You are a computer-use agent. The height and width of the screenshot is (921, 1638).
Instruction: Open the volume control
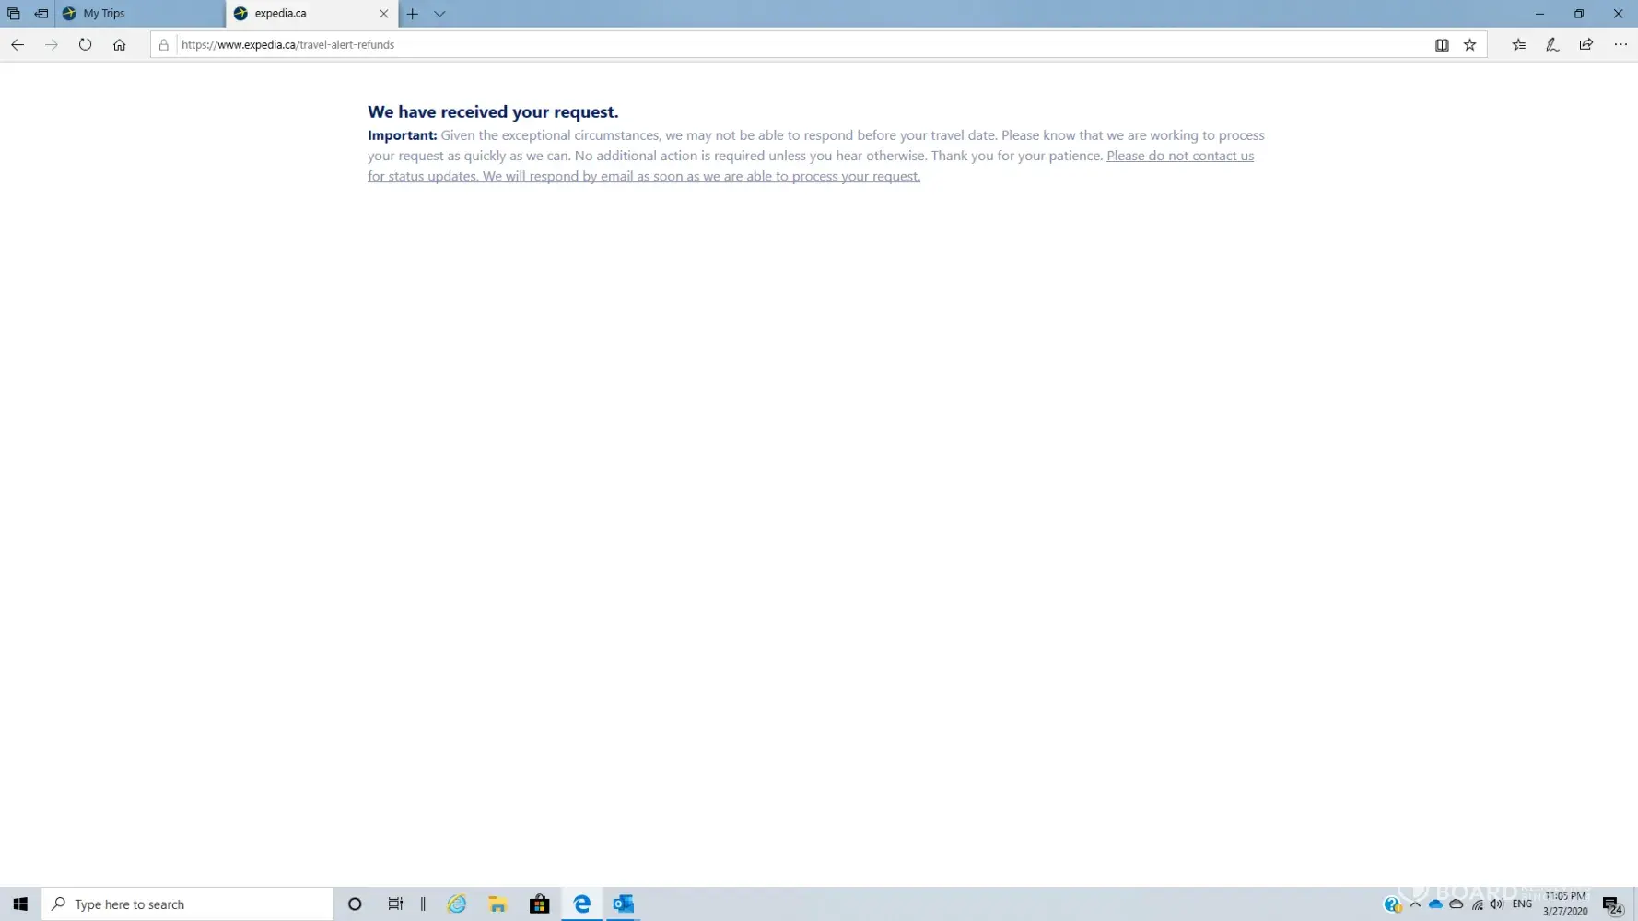[1497, 904]
